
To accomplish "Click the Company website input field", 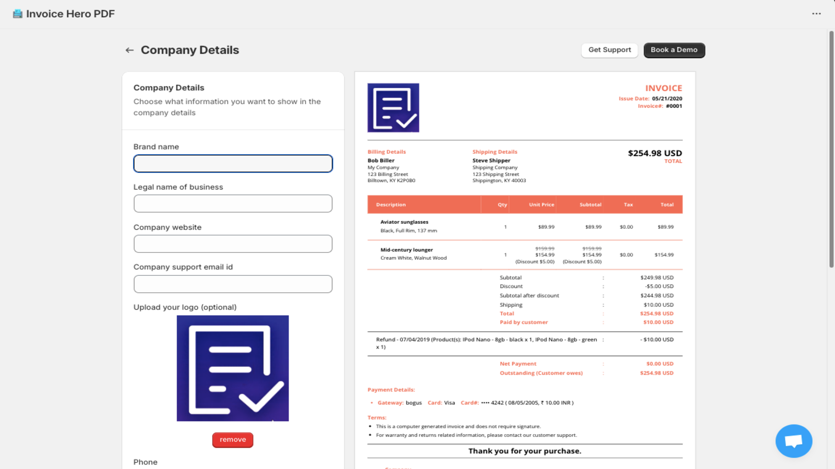I will point(233,244).
